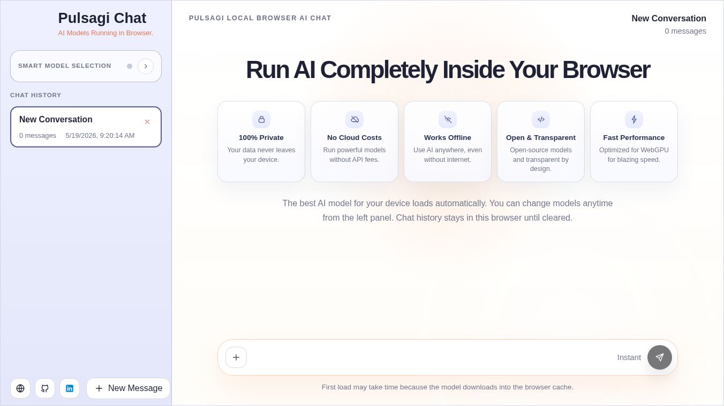Click the model status dot indicator

pos(130,66)
